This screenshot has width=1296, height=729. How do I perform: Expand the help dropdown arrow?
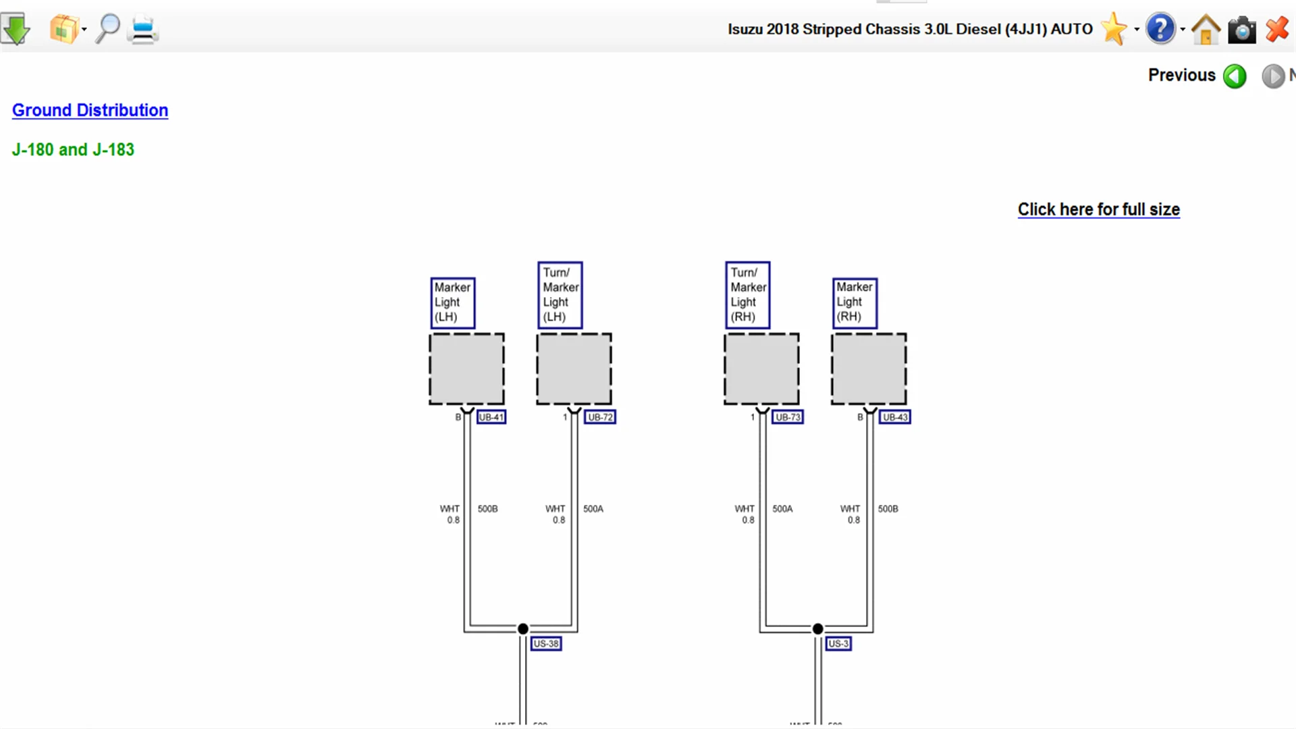click(1183, 30)
